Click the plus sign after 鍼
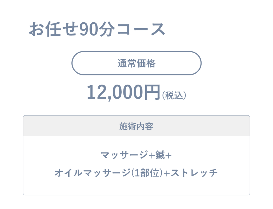Image resolution: width=273 pixels, height=209 pixels. [168, 155]
